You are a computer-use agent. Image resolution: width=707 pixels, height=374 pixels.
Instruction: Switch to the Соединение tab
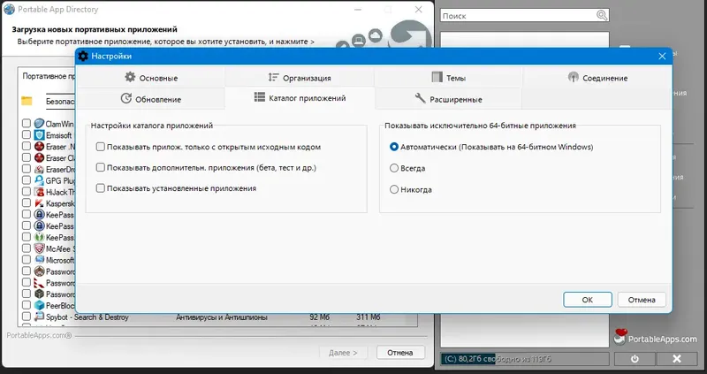point(597,78)
